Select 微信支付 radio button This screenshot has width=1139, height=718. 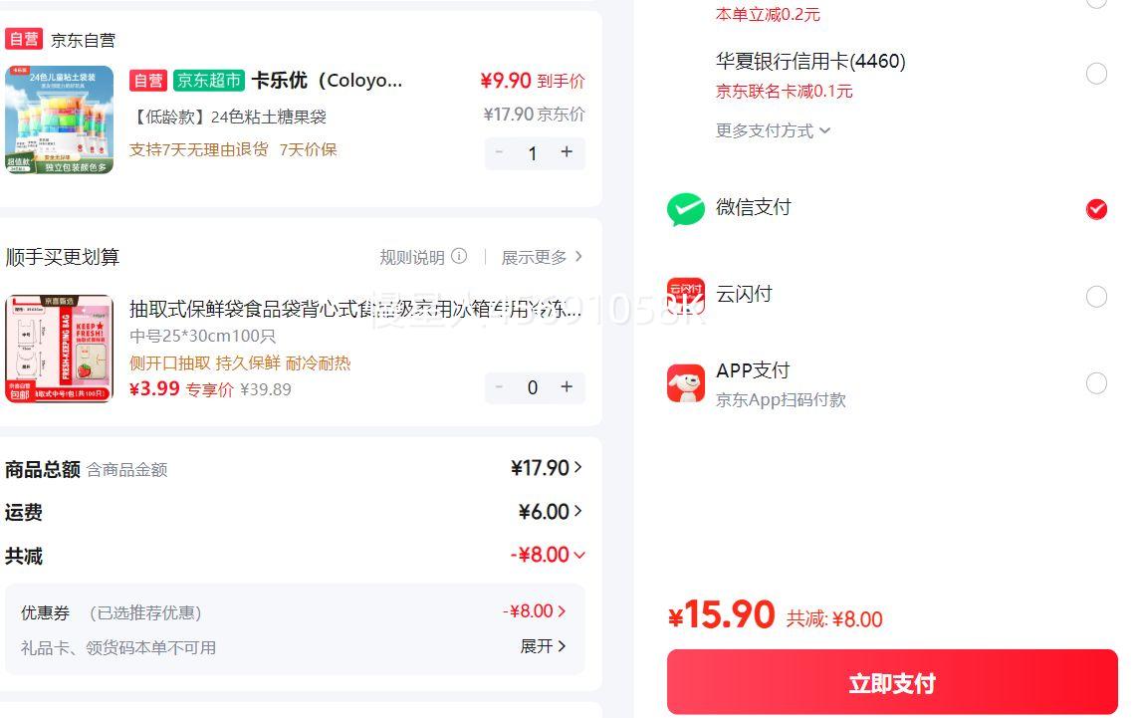click(x=1096, y=209)
